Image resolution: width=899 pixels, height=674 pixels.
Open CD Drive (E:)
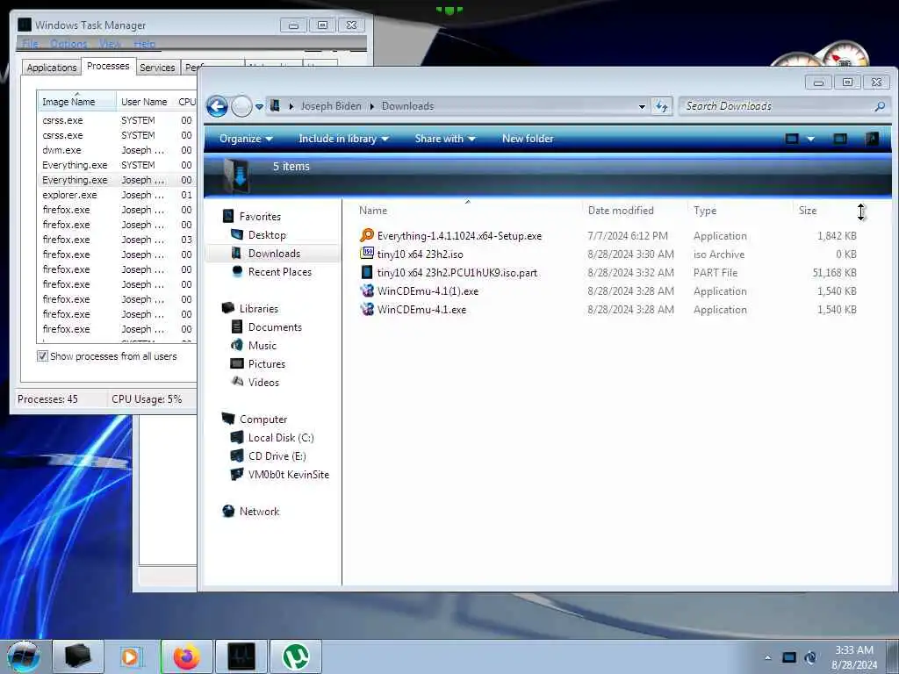[x=277, y=455]
